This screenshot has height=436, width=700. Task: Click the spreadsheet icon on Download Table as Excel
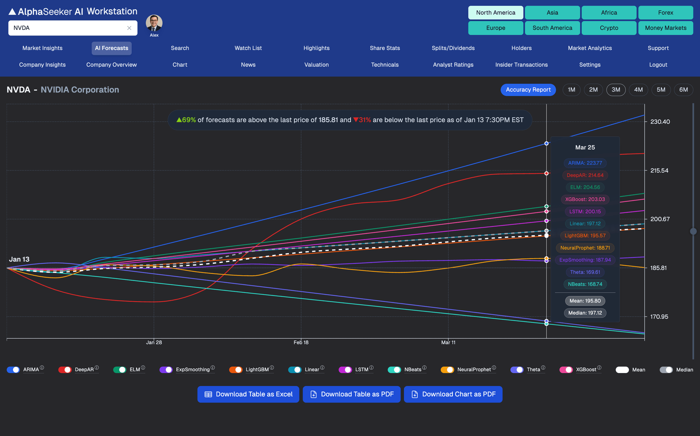(x=208, y=394)
